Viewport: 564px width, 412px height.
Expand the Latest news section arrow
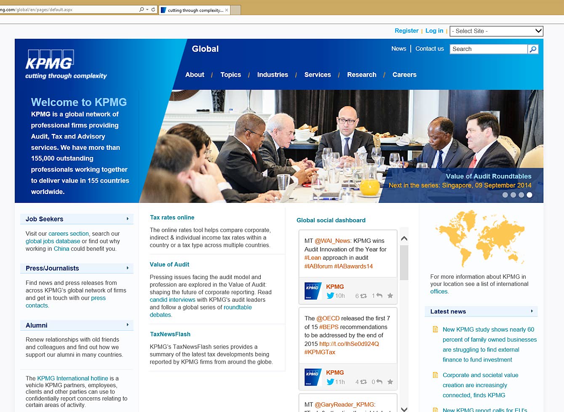[532, 311]
